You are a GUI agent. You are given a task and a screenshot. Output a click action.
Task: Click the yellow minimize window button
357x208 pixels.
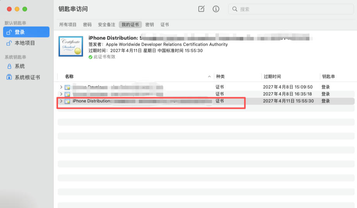[x=17, y=9]
